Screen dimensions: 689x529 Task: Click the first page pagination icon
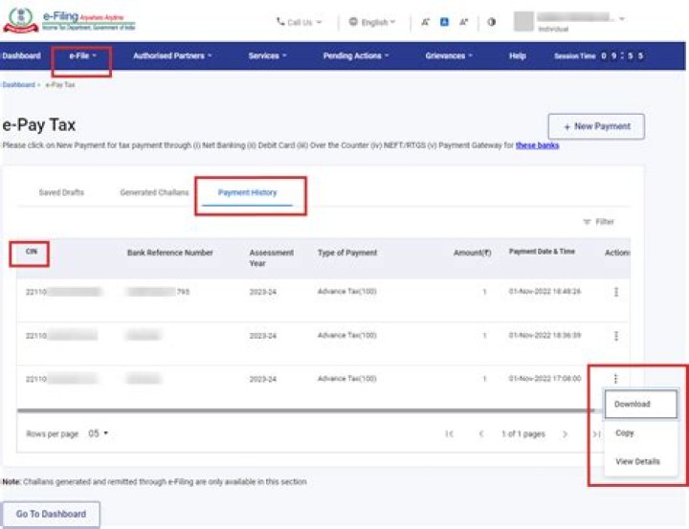[x=449, y=434]
